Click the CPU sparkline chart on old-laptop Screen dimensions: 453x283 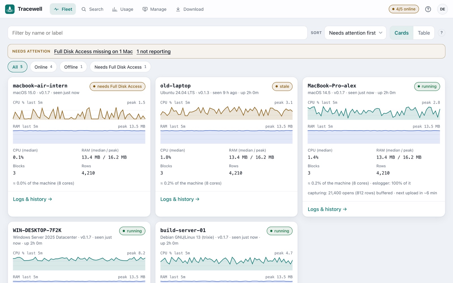tap(226, 113)
